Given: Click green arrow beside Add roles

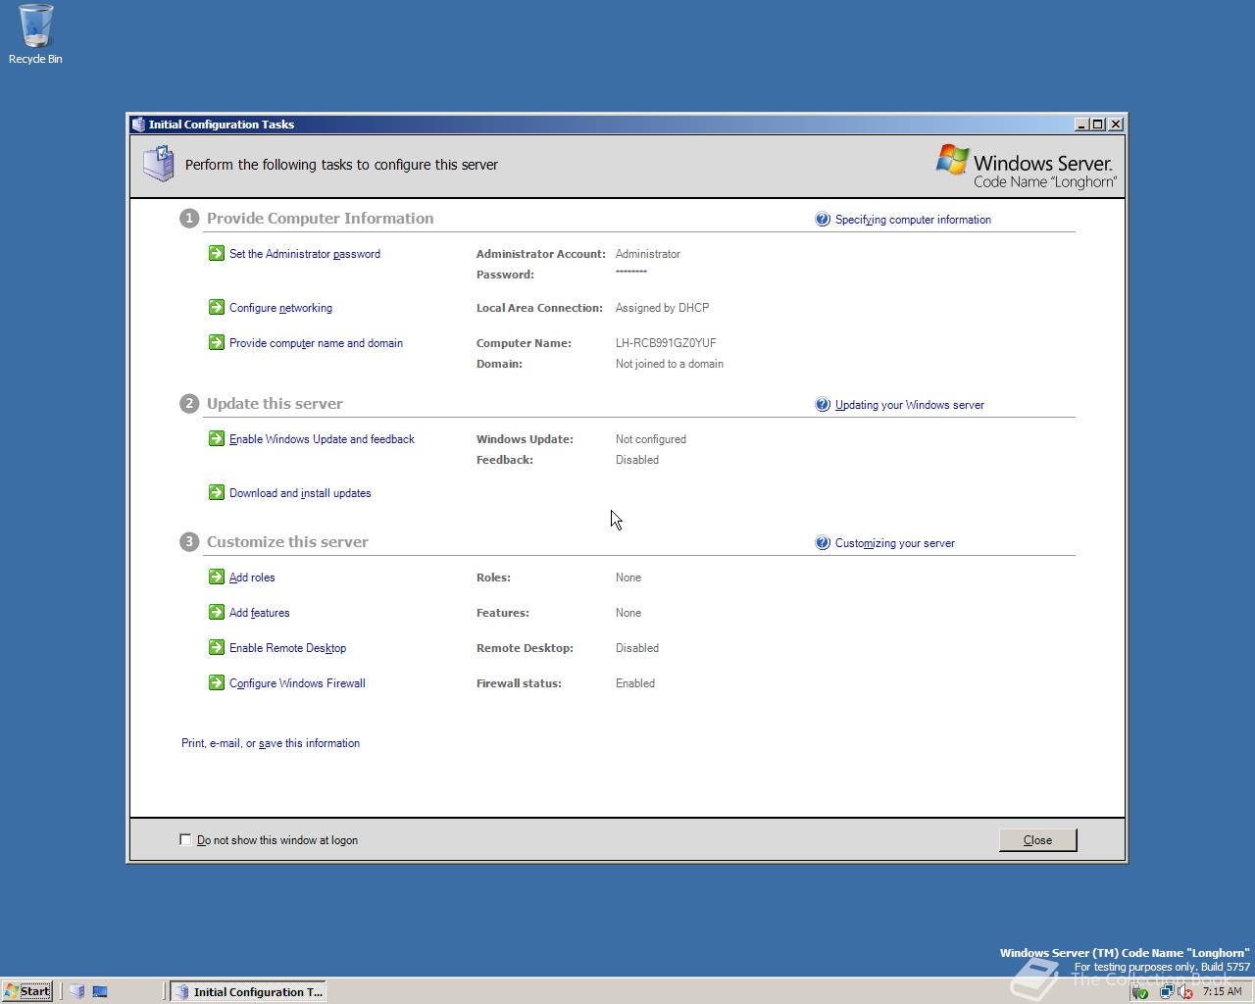Looking at the screenshot, I should click(217, 577).
